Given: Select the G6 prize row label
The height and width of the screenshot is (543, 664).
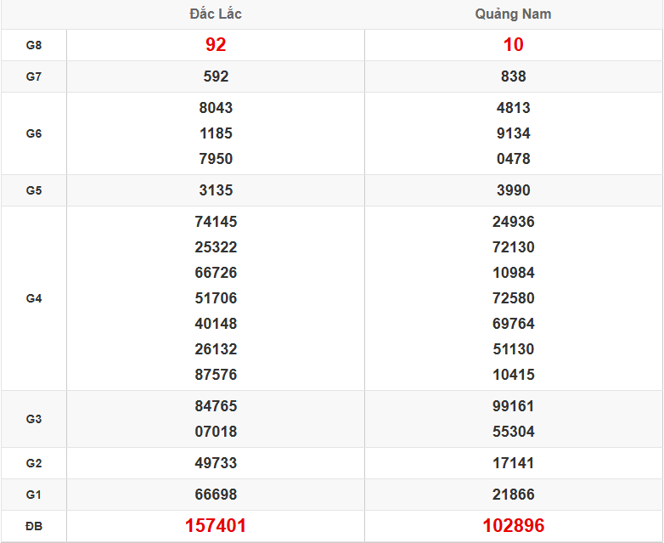Looking at the screenshot, I should click(x=34, y=133).
